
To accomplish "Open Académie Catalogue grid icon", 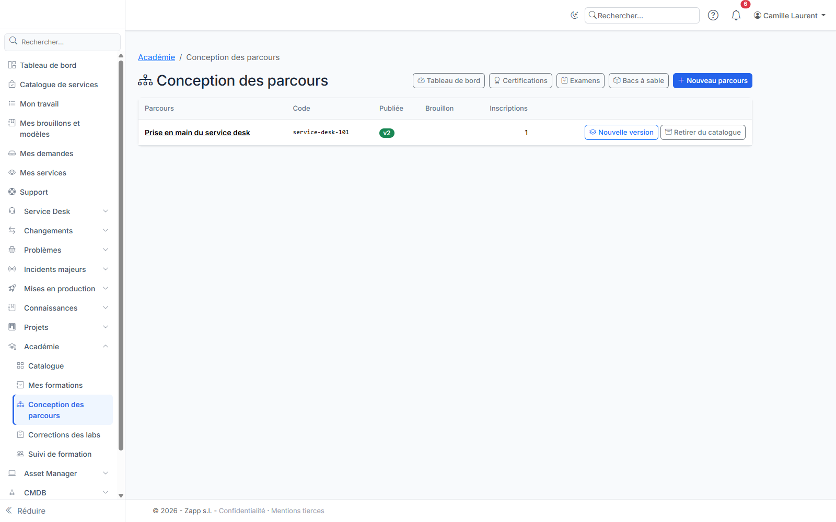I will point(20,366).
